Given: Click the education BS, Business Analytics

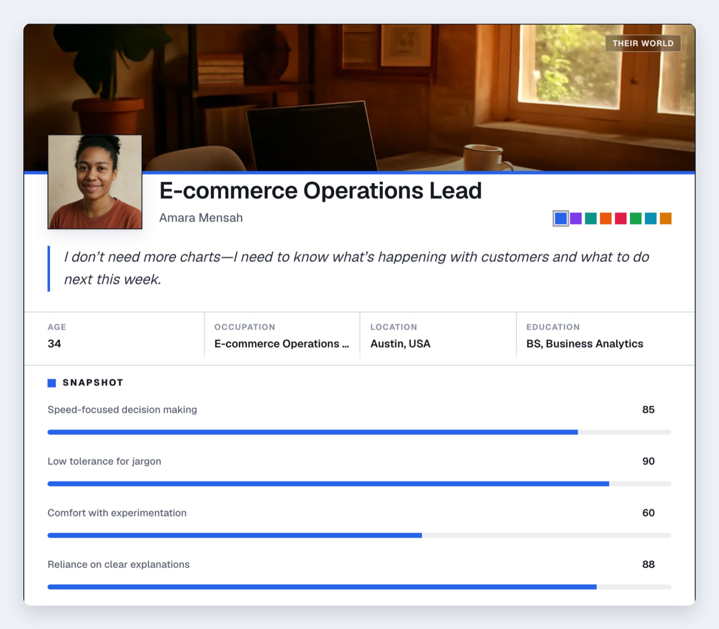Looking at the screenshot, I should click(585, 343).
